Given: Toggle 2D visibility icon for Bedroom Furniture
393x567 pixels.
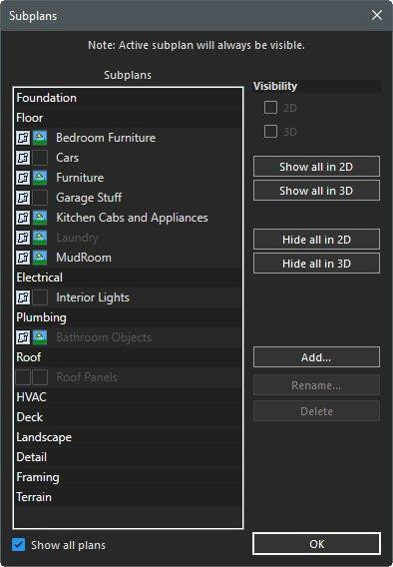Looking at the screenshot, I should click(x=23, y=138).
